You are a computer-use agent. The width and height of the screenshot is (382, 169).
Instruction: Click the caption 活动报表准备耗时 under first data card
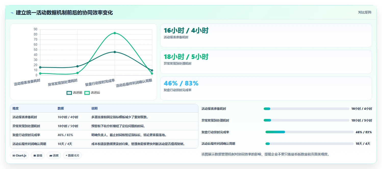(x=176, y=37)
